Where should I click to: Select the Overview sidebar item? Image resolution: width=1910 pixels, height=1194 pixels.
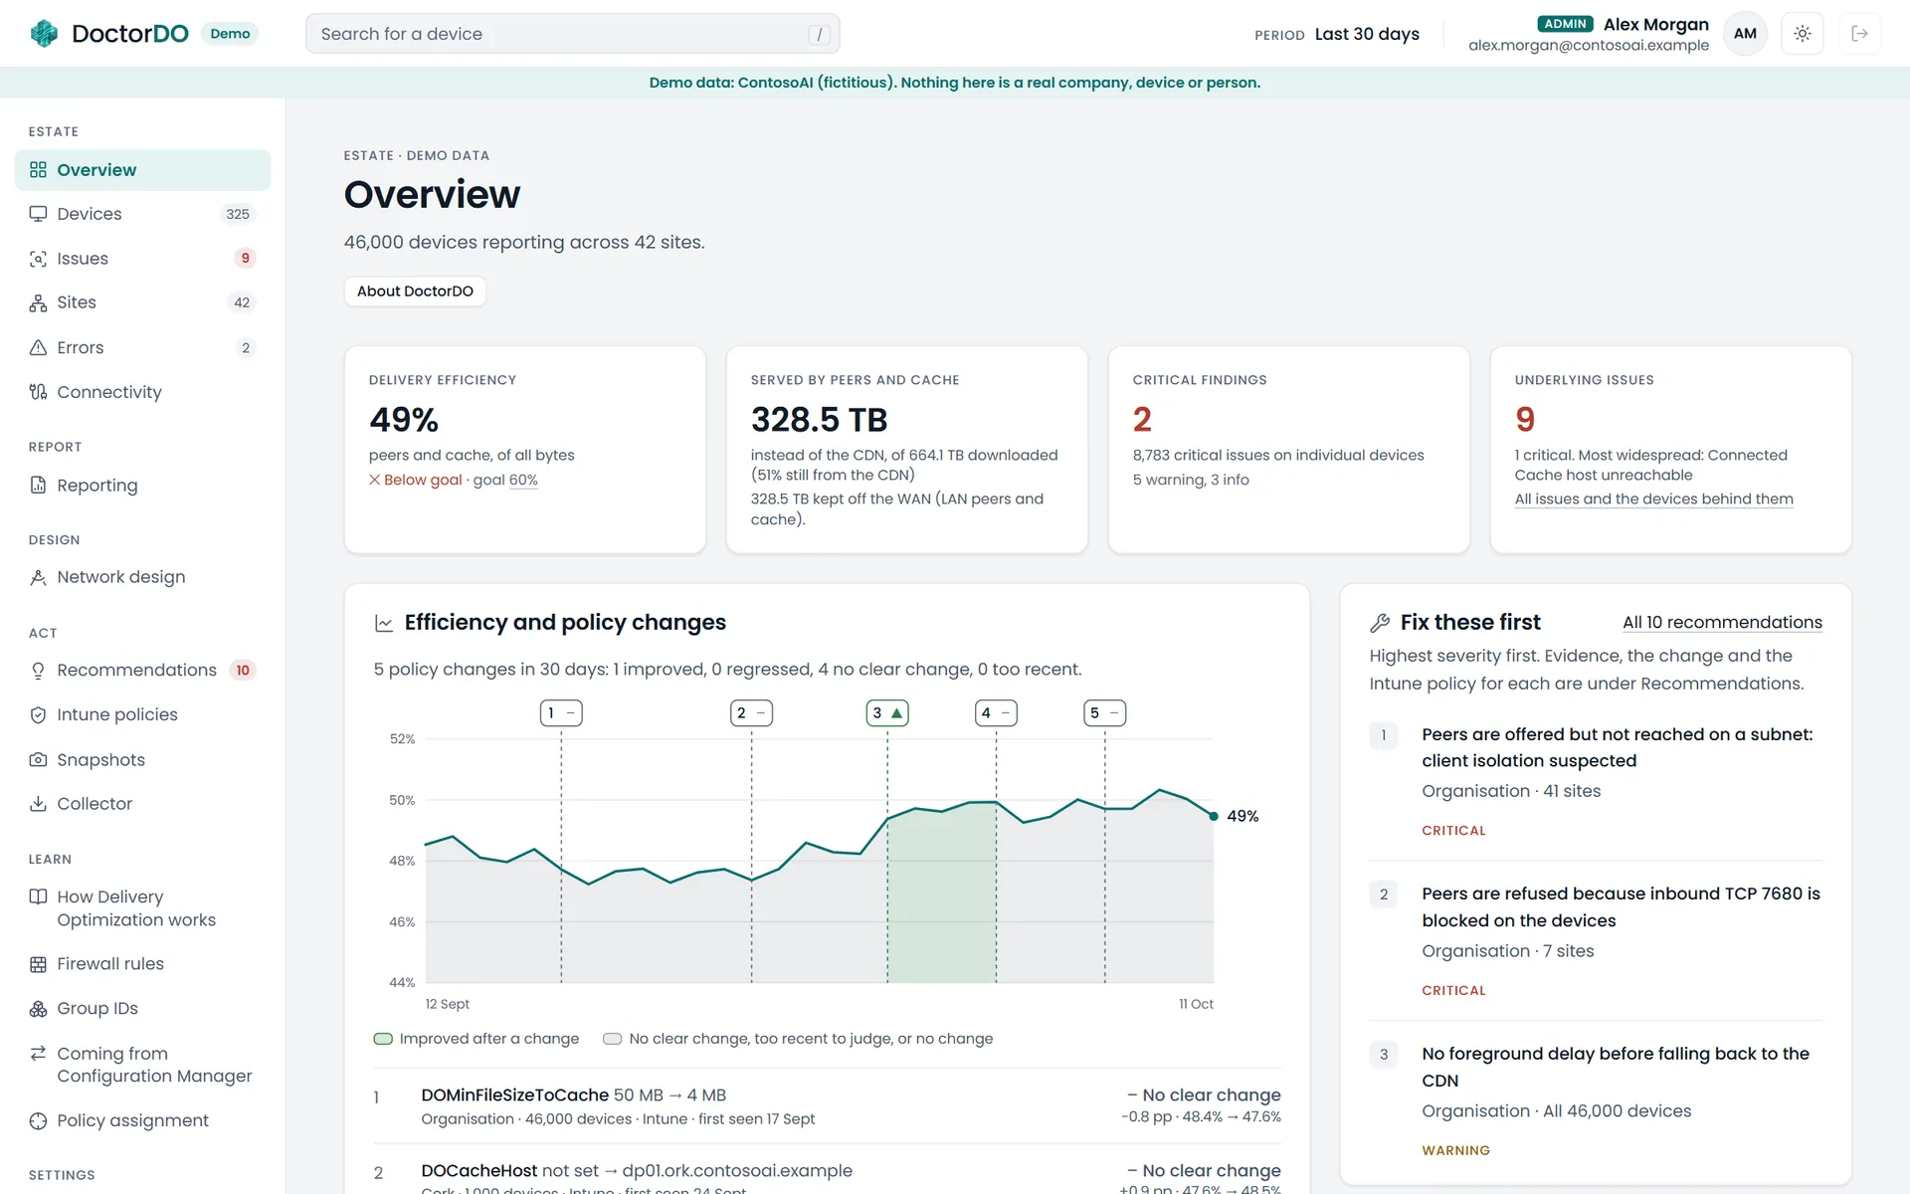click(142, 170)
